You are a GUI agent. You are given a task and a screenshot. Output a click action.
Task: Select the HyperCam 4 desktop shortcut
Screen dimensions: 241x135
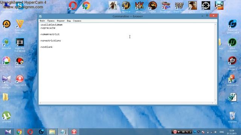[20, 80]
